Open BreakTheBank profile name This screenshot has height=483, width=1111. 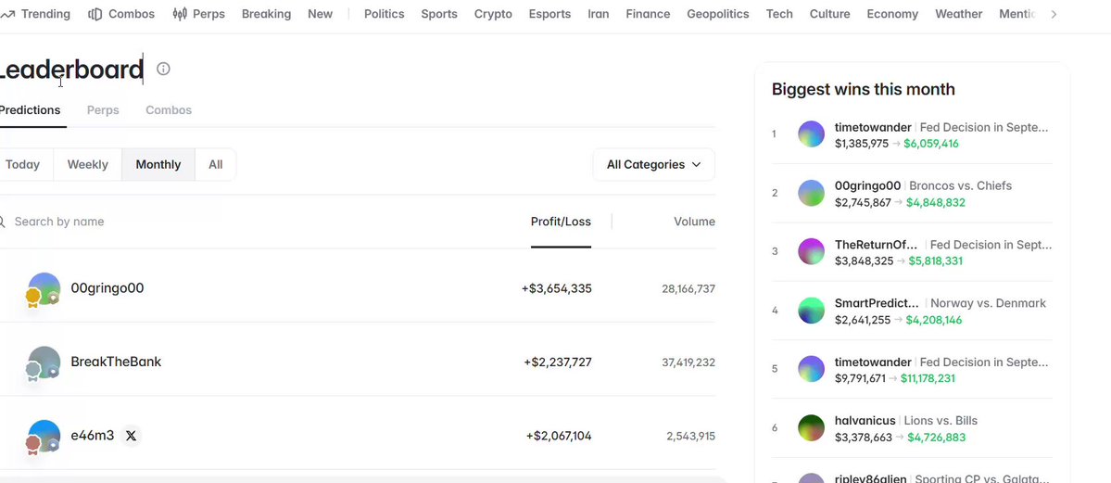(x=116, y=362)
